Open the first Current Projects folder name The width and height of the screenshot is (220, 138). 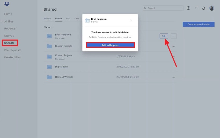point(64,46)
